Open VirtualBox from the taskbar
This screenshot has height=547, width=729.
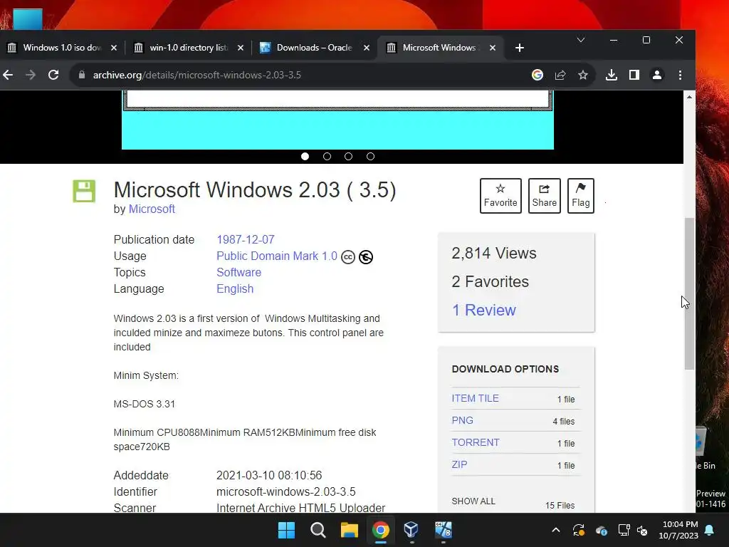(411, 530)
